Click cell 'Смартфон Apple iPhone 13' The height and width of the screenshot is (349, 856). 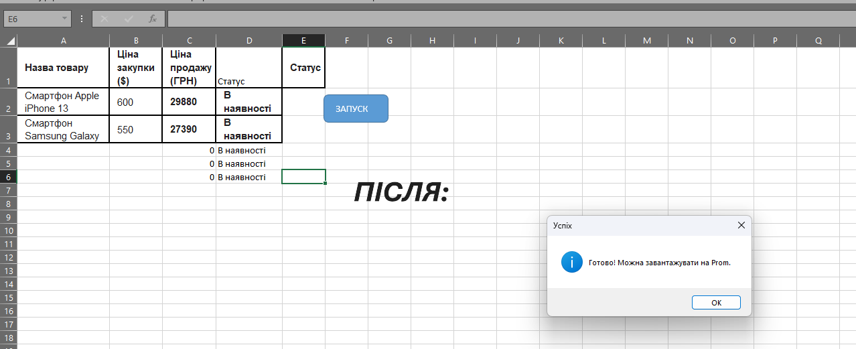64,102
